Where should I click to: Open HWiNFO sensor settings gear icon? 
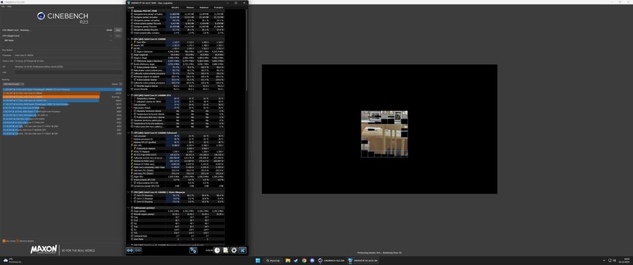[x=234, y=250]
